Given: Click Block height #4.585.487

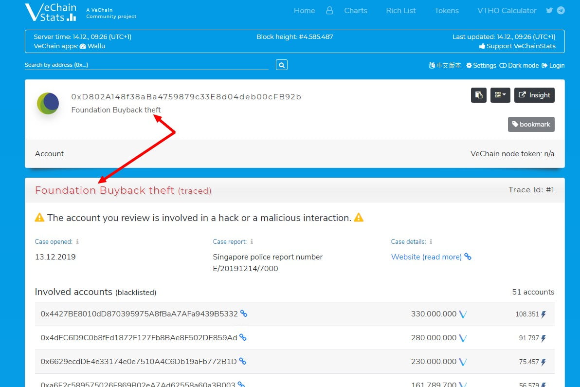Looking at the screenshot, I should click(x=295, y=37).
